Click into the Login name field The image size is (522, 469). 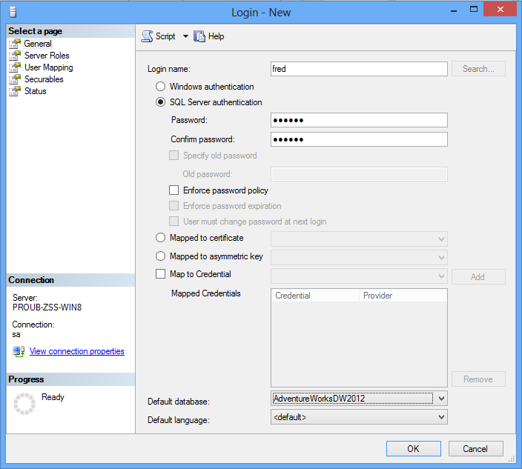tap(359, 69)
